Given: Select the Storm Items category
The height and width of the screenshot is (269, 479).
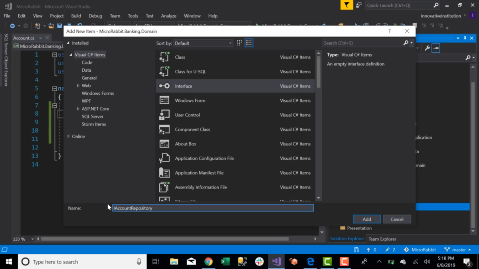Looking at the screenshot, I should click(x=94, y=124).
